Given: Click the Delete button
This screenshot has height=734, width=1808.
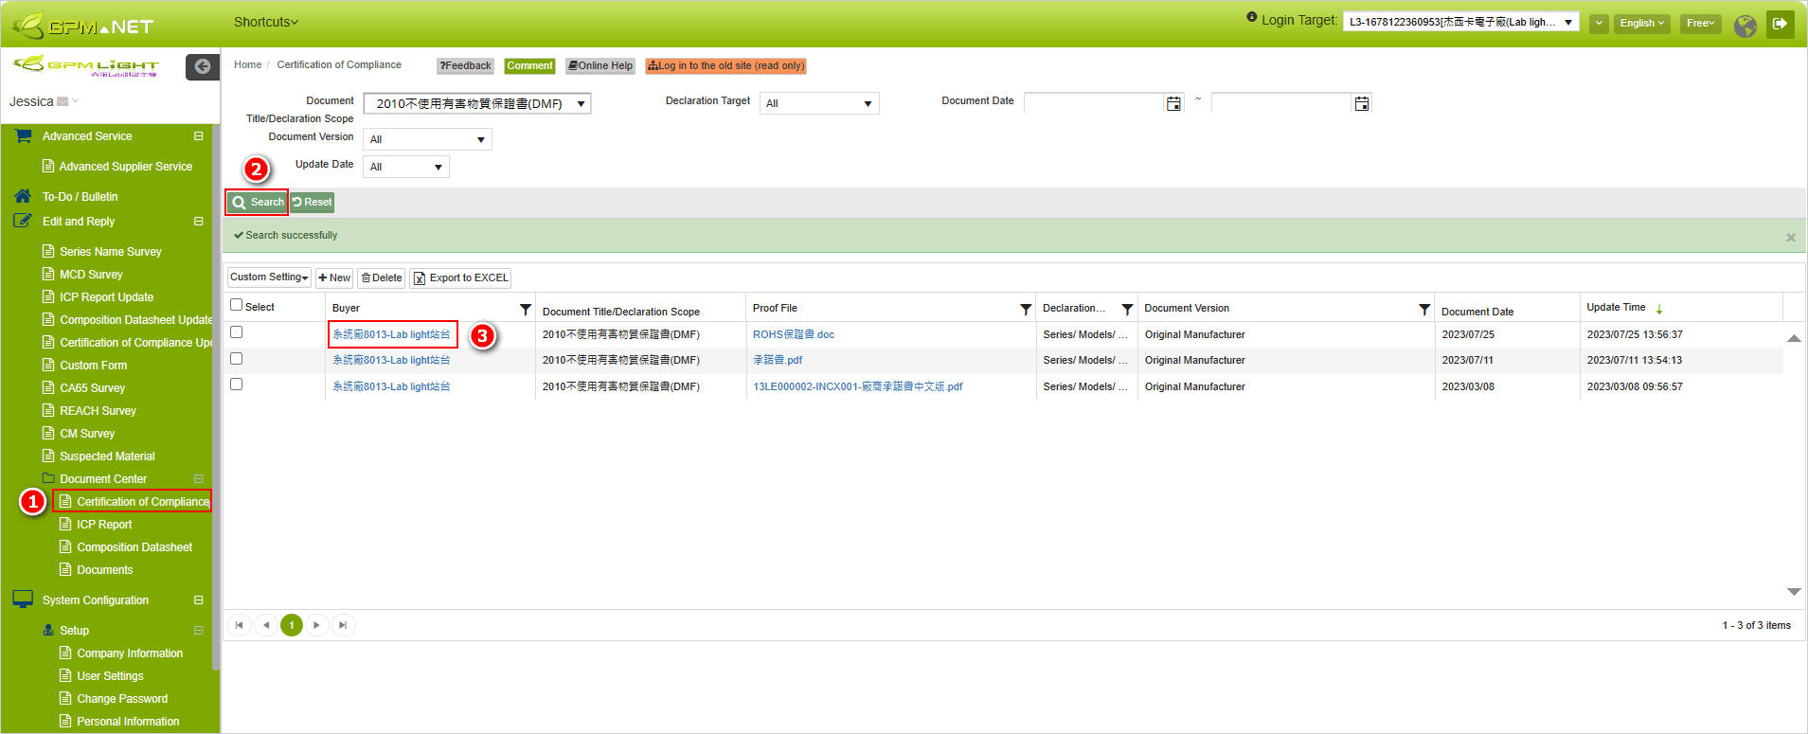Looking at the screenshot, I should [x=382, y=277].
